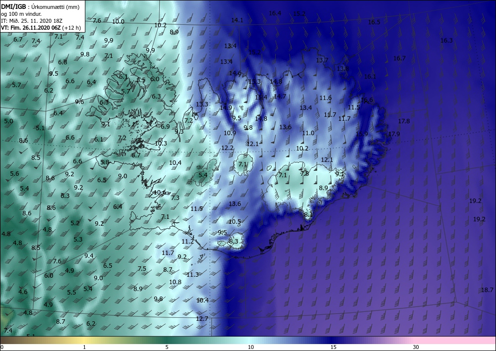The image size is (496, 351).
Task: Click the IT: Mið. 25. 11. 2020 18Z line
Action: click(x=32, y=21)
